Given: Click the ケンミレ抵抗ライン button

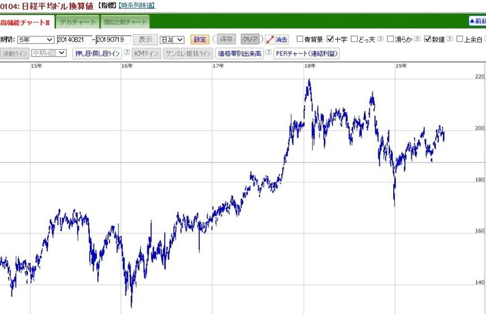Looking at the screenshot, I should [188, 53].
